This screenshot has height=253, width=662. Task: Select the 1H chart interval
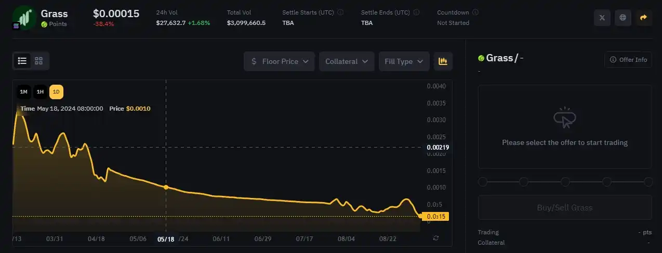[x=40, y=92]
